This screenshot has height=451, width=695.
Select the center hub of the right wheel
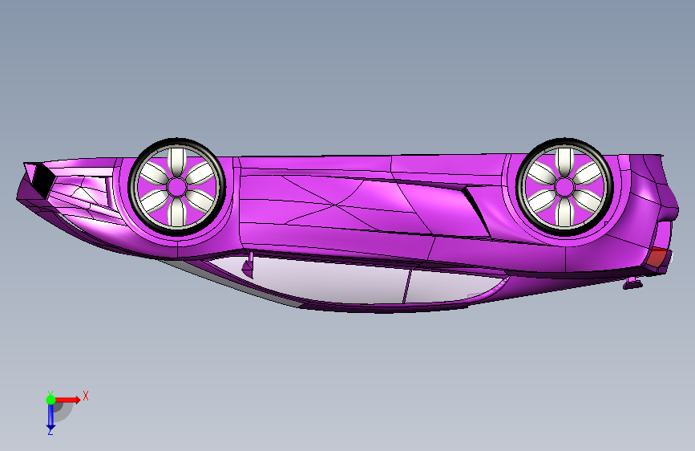point(564,187)
